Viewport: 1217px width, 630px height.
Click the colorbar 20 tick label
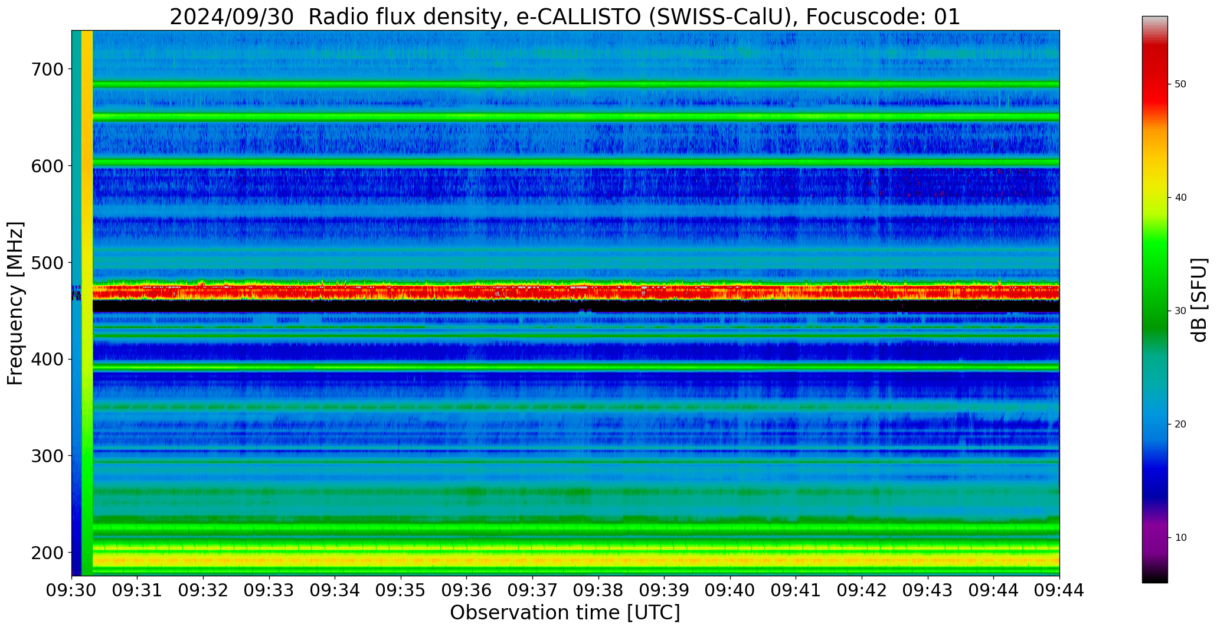pyautogui.click(x=1180, y=425)
